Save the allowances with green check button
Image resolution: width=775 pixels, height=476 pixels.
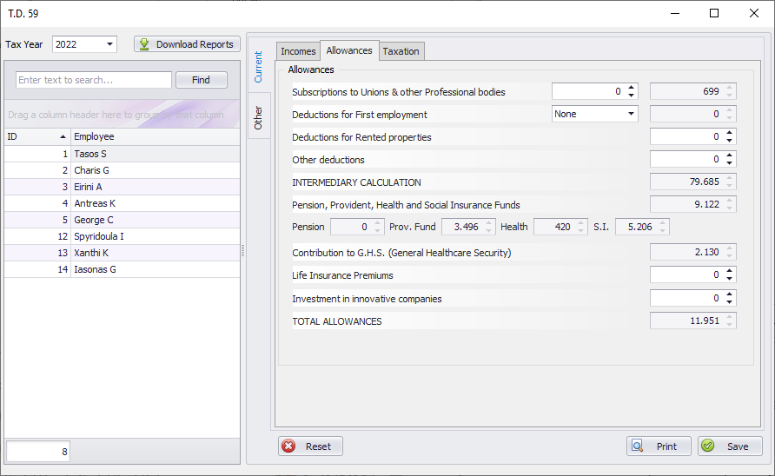(x=730, y=446)
